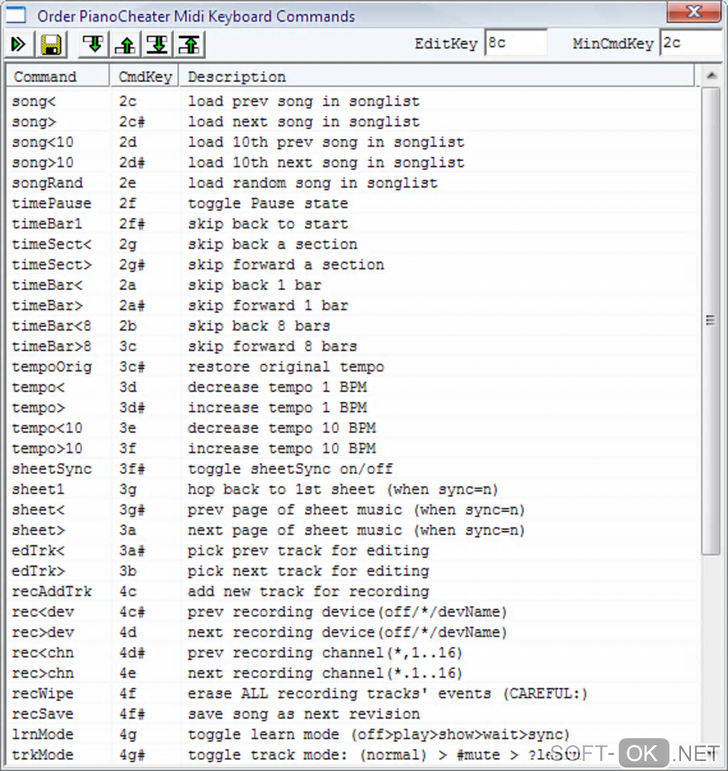Image resolution: width=728 pixels, height=771 pixels.
Task: Close the Midi Keyboard Commands window
Action: [694, 12]
